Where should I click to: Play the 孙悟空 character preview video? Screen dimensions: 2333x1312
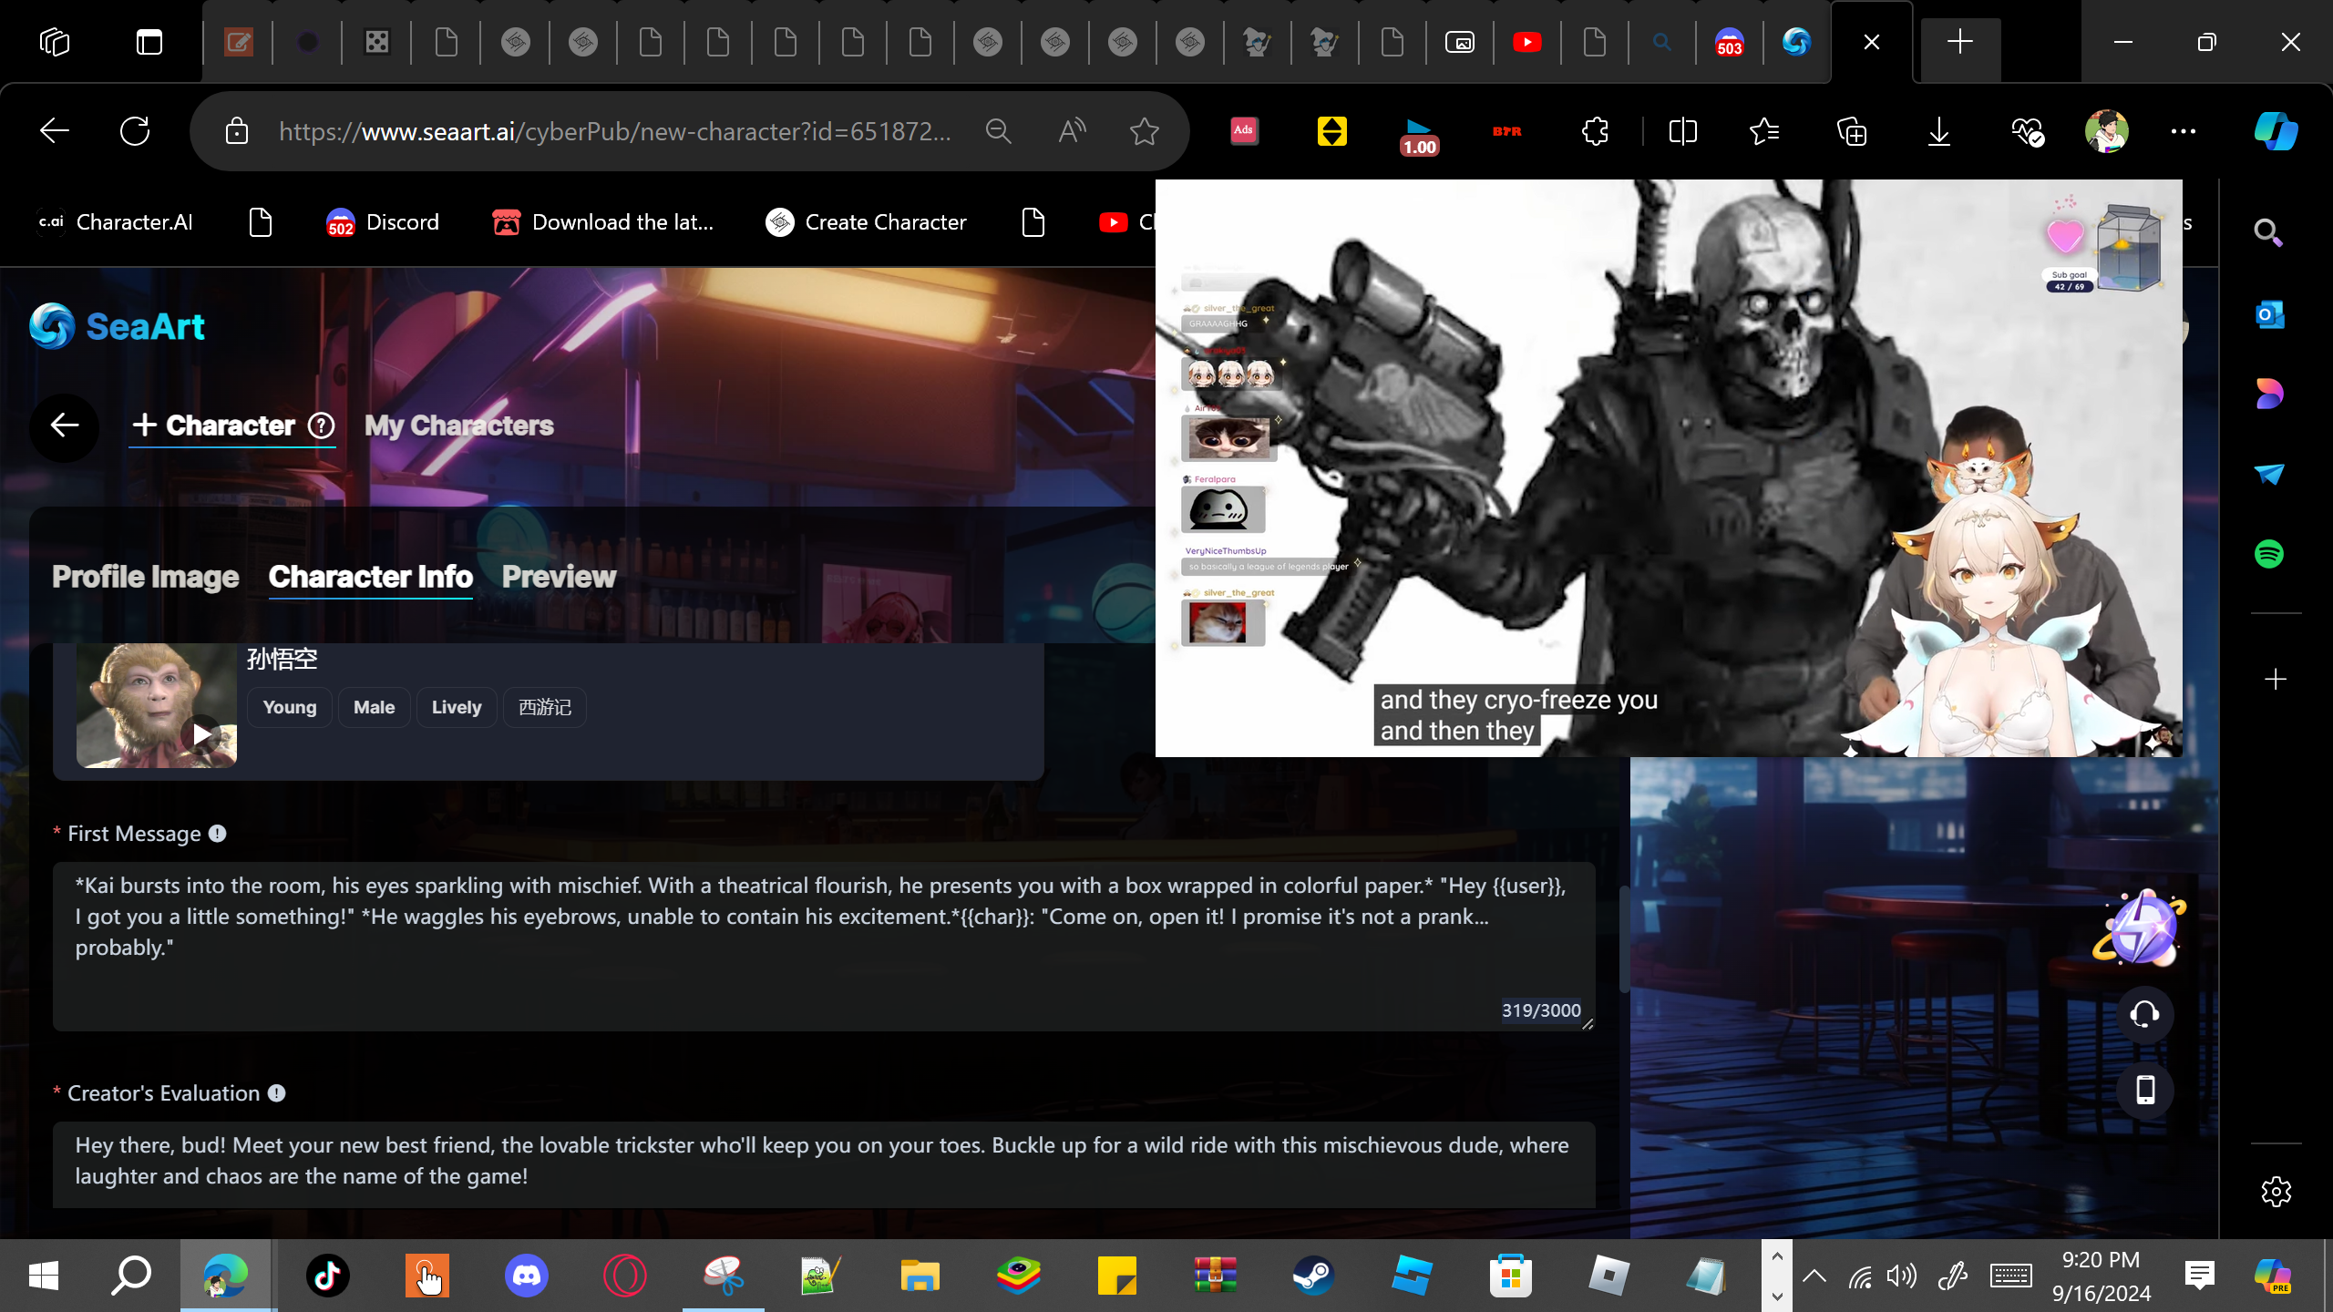[x=201, y=733]
